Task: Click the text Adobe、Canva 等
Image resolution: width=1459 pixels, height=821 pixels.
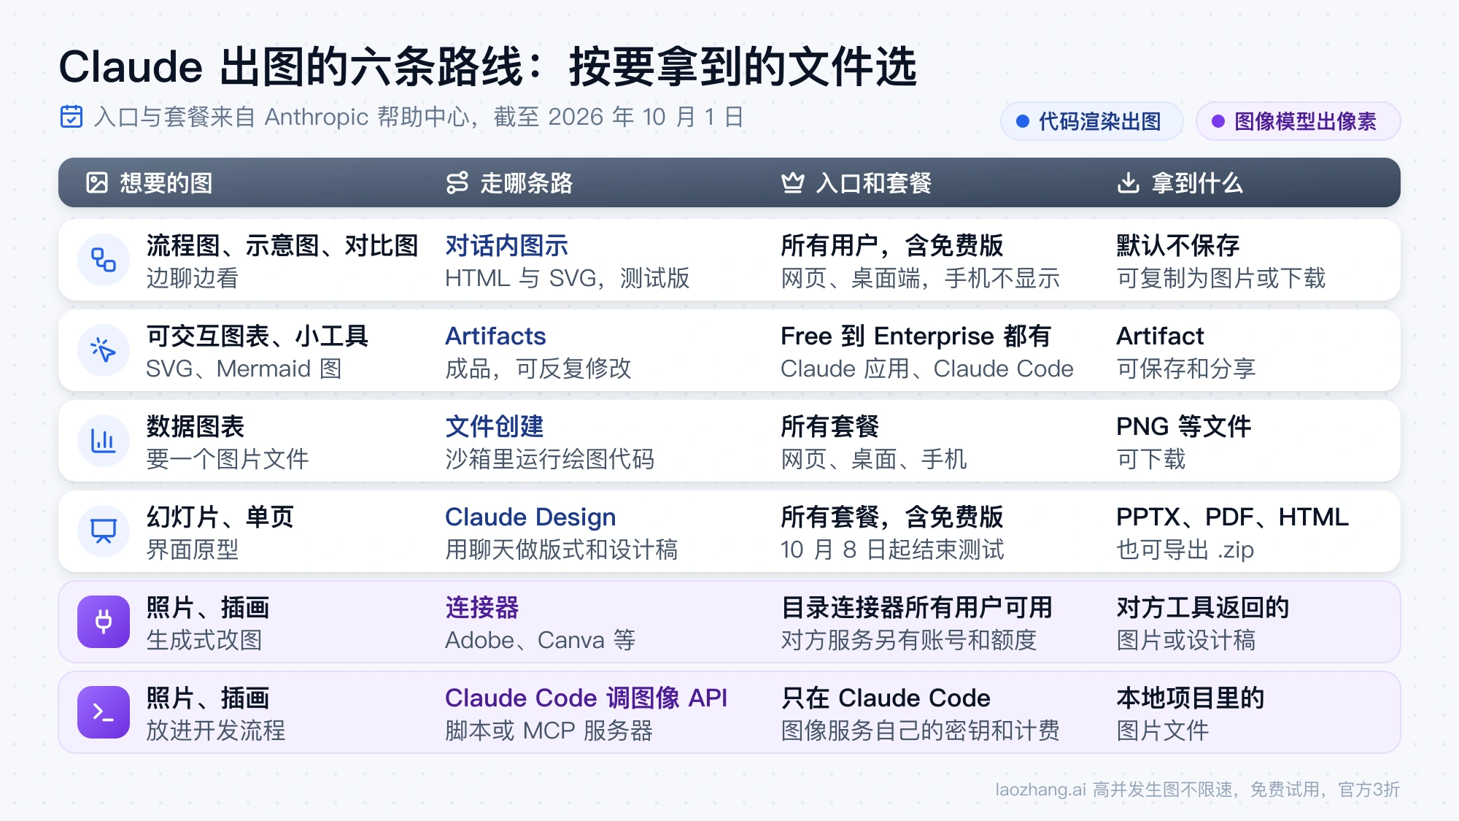Action: (541, 640)
